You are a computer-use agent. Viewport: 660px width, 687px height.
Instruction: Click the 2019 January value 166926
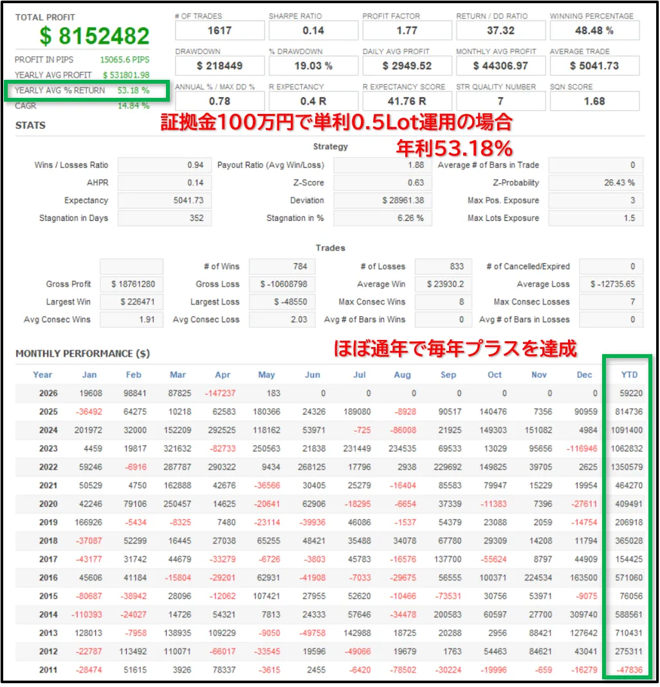pos(88,522)
